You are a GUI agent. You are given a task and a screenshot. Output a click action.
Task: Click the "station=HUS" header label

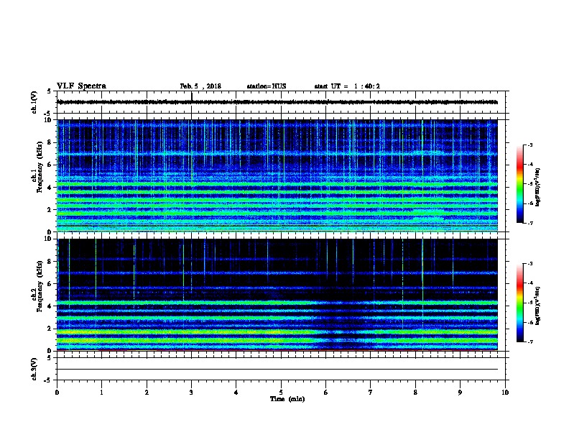267,86
